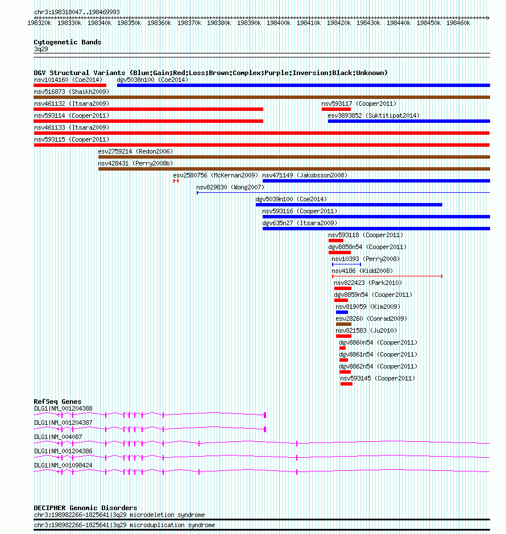This screenshot has width=506, height=534.
Task: Select DLG1|NM_001204386 gene label
Action: [63, 451]
